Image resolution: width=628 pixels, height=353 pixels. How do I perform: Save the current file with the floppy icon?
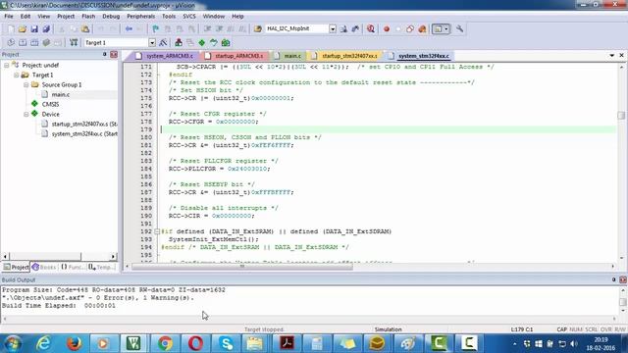[x=34, y=28]
